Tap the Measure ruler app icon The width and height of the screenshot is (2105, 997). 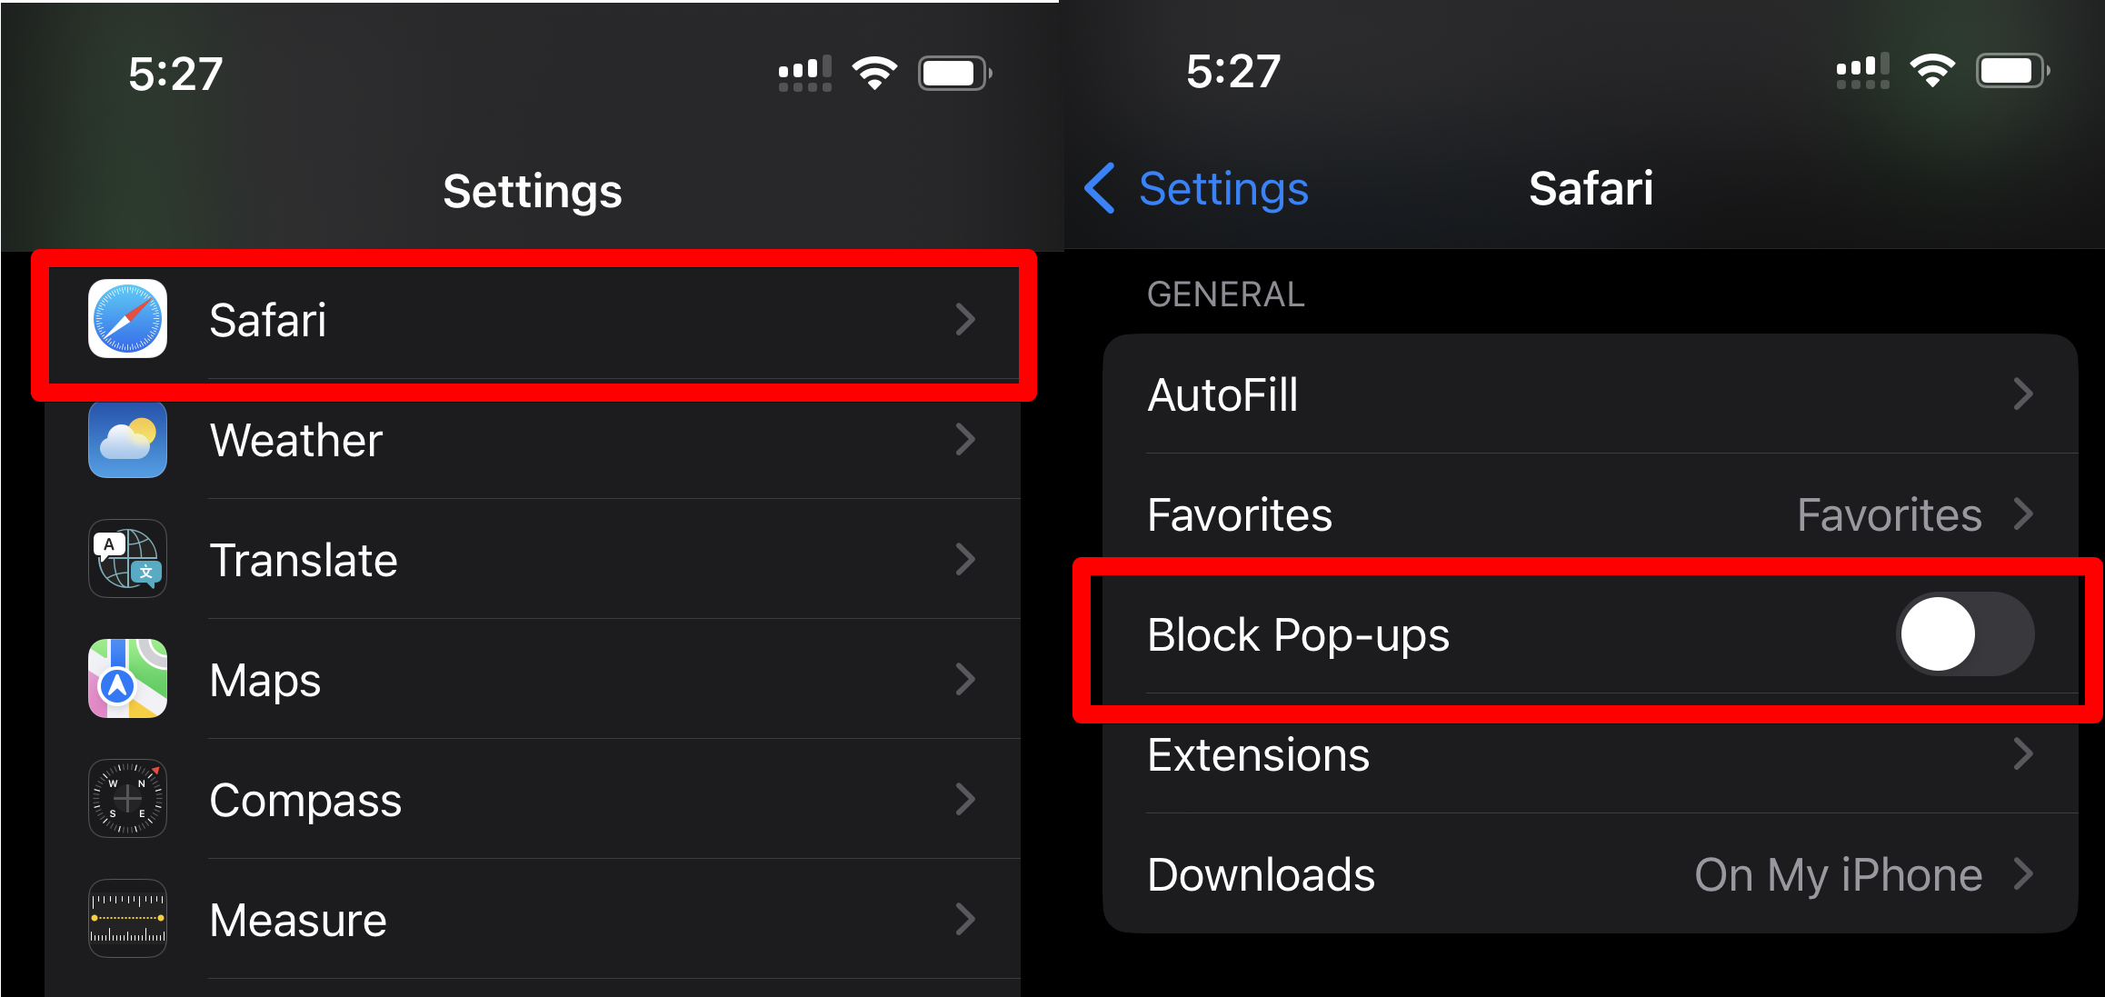(x=127, y=919)
